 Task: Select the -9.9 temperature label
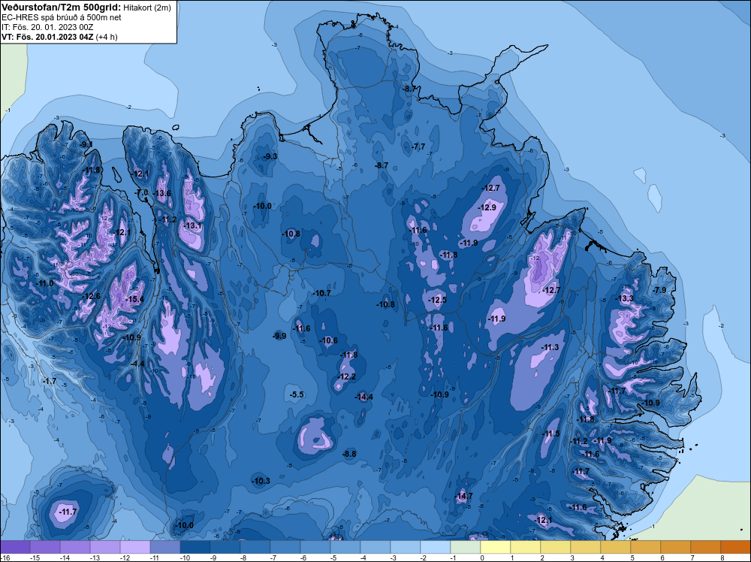coord(279,336)
